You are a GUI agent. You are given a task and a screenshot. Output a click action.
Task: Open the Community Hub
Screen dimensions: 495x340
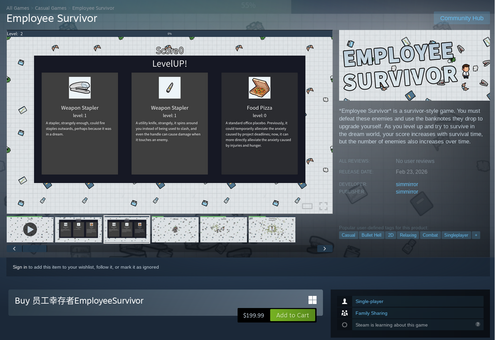pyautogui.click(x=462, y=18)
